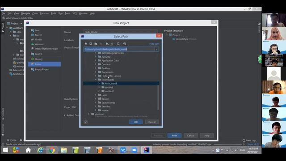Screen dimensions: 286x161
Task: Open IntelliJ IDEA taskbar icon
Action: 147,150
